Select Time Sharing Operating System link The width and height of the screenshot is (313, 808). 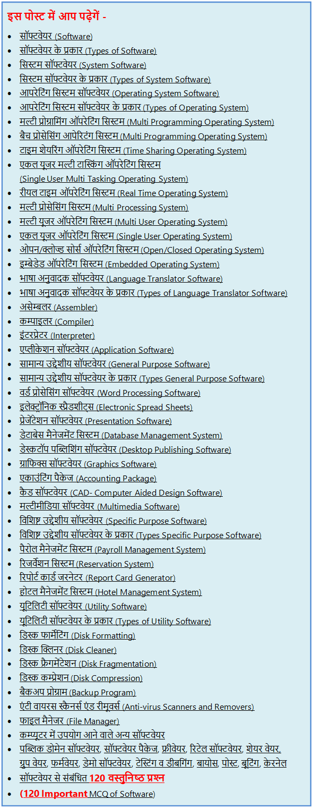[x=133, y=150]
